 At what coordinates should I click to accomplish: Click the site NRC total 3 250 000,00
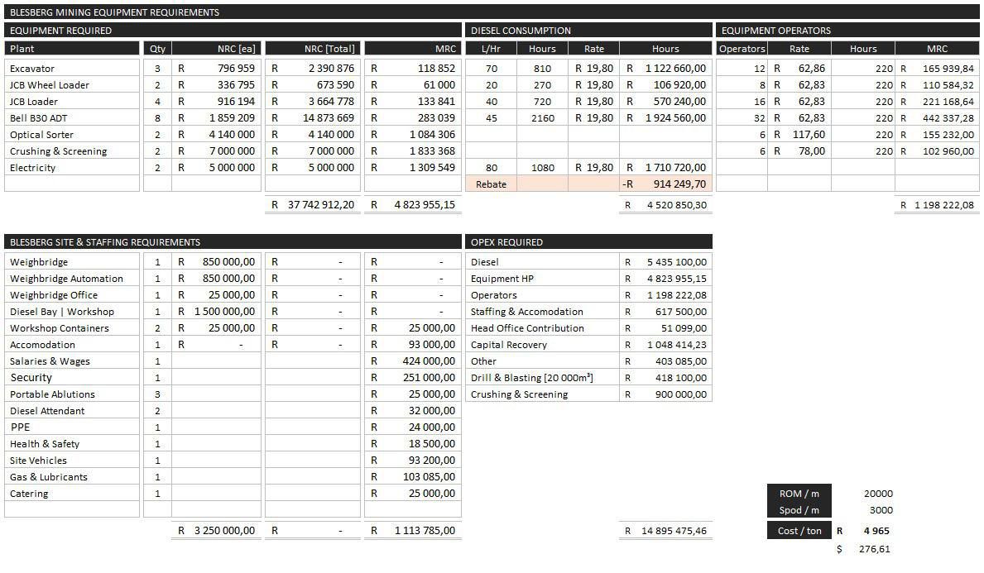click(x=217, y=530)
